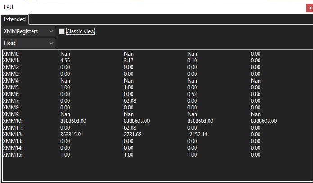Enable the Classic view checkbox
Viewport: 313px width, 183px height.
62,31
